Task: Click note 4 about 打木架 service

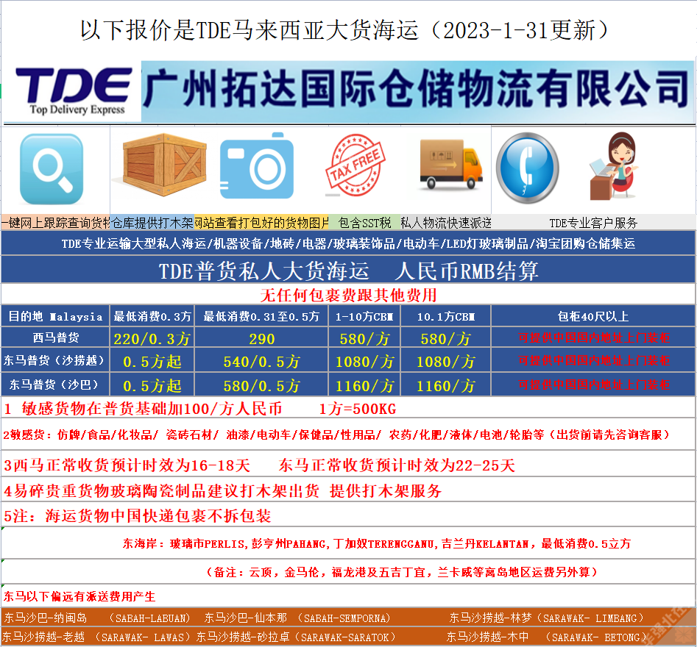Action: [223, 490]
